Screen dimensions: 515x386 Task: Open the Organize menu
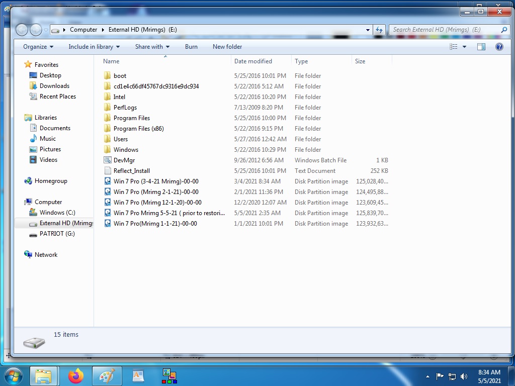(38, 47)
